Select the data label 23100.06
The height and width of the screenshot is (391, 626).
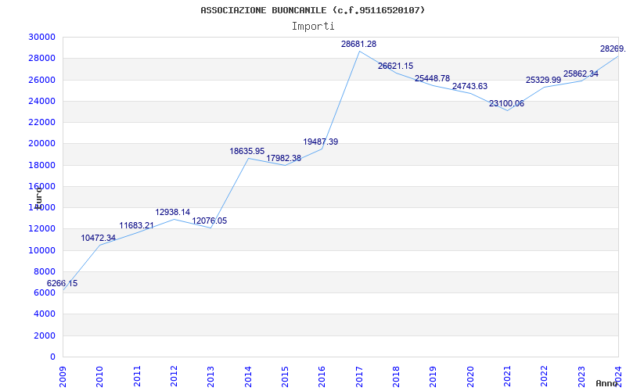[506, 104]
